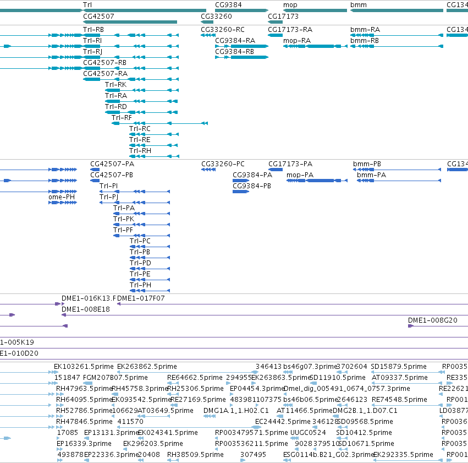Select clone DME1-008G20
Viewport: 468px width, 463px height.
pos(432,320)
